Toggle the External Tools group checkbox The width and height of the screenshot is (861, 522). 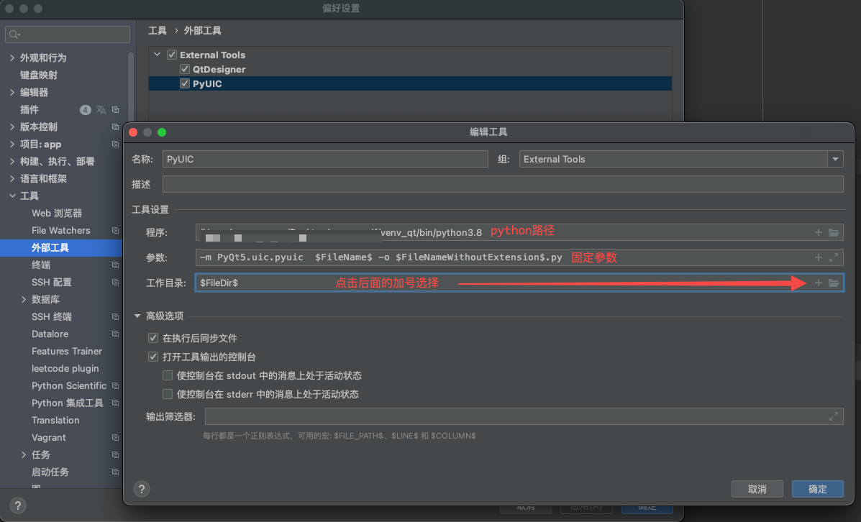point(172,55)
